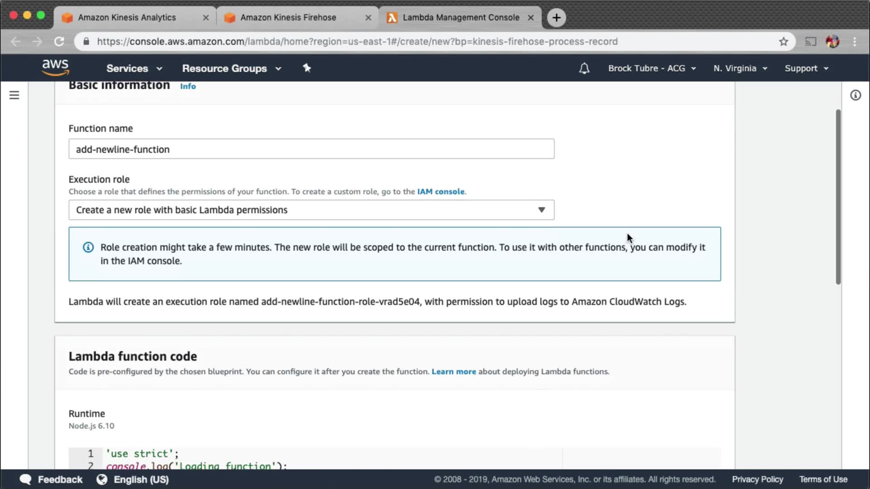This screenshot has height=489, width=870.
Task: Click the pin shortcuts icon in navbar
Action: (307, 68)
